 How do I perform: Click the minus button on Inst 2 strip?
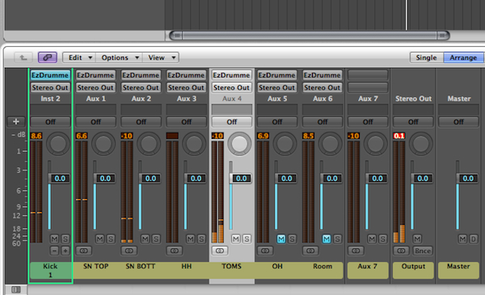tap(54, 251)
